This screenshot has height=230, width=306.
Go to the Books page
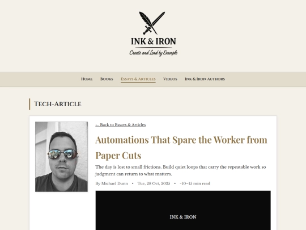tap(107, 79)
